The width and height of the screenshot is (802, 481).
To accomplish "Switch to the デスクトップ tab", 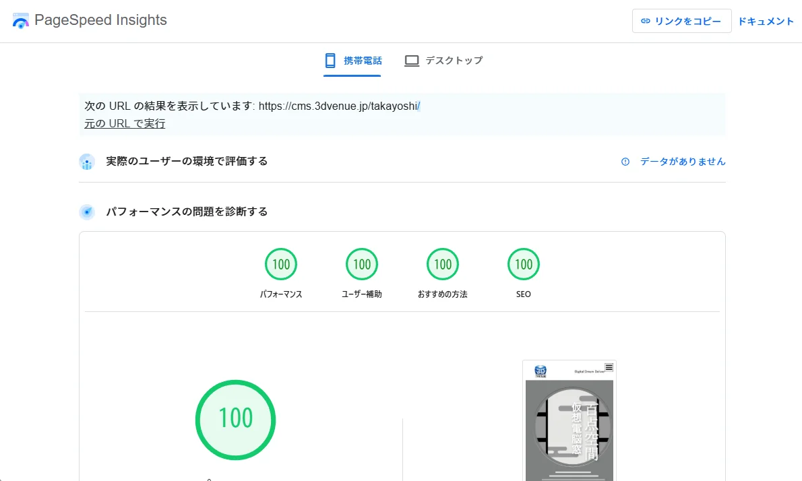I will coord(443,61).
